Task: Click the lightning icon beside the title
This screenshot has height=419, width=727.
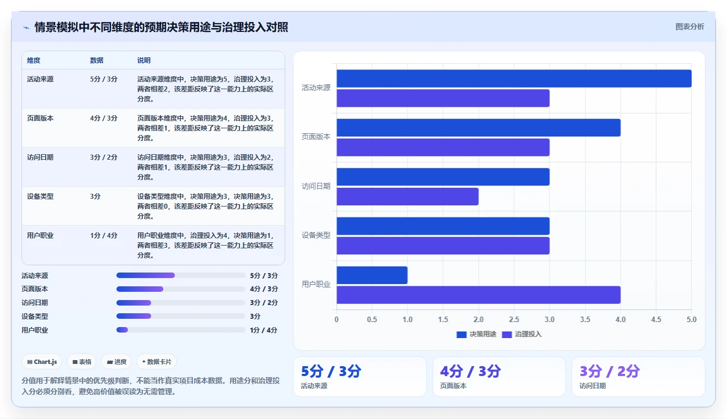Action: pos(26,28)
